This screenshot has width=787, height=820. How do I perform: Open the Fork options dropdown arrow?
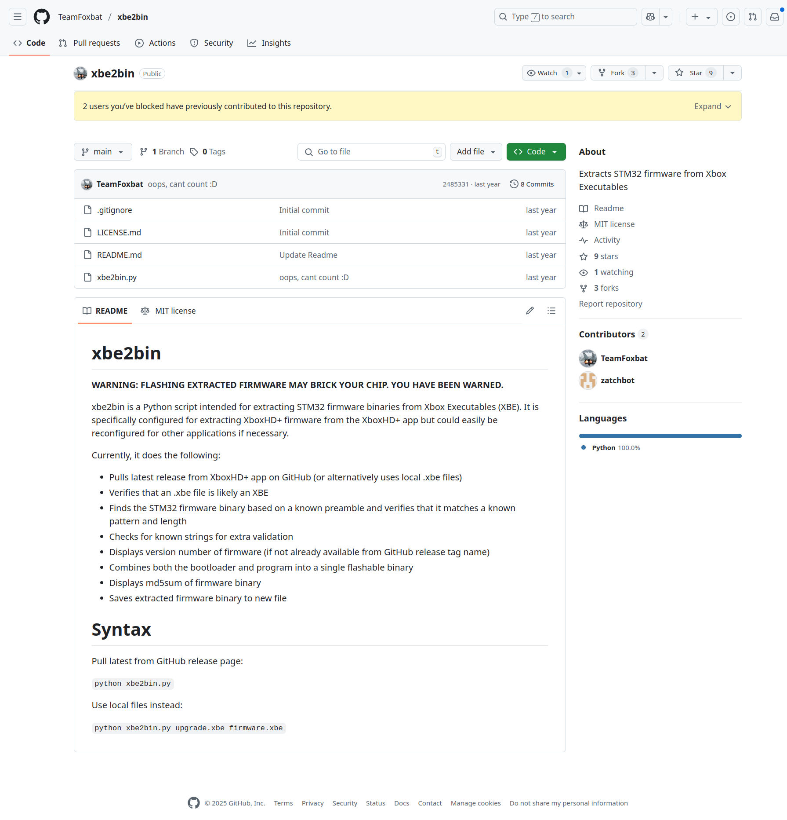(654, 73)
